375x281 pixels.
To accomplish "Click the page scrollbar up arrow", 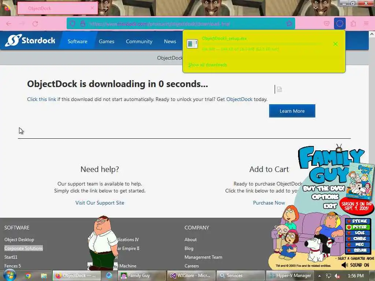I will tap(372, 34).
